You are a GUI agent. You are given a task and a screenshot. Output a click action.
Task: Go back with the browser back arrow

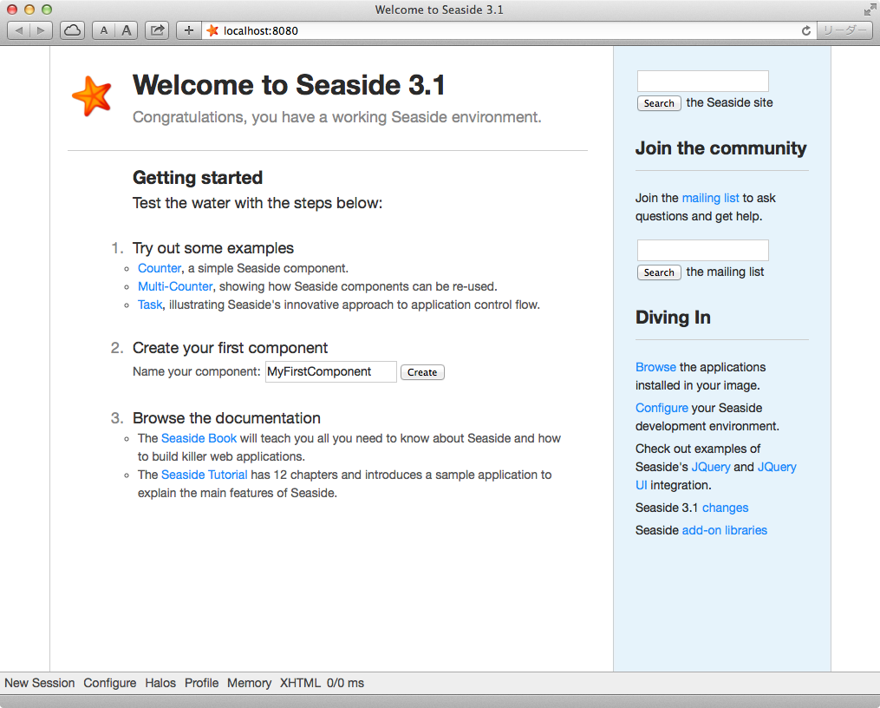[18, 30]
